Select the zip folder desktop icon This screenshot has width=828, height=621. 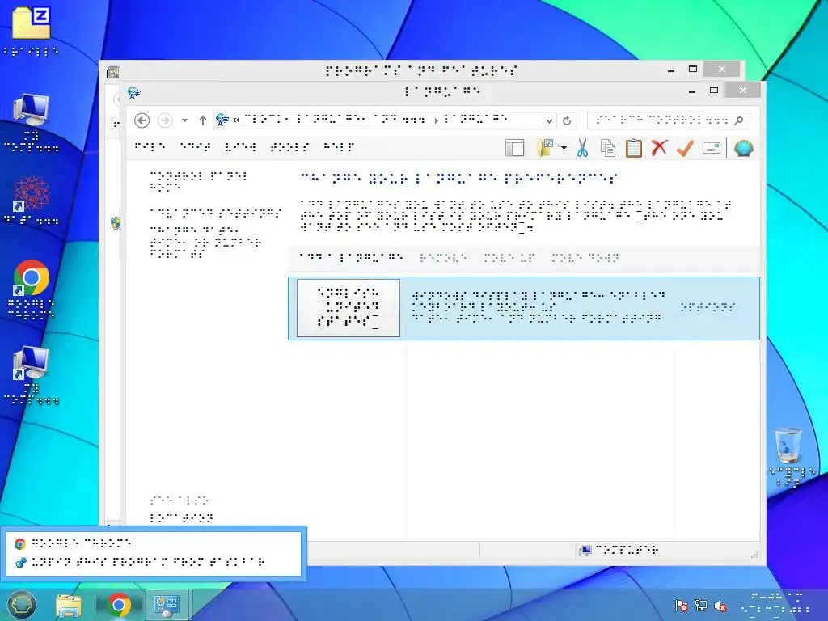[x=32, y=32]
